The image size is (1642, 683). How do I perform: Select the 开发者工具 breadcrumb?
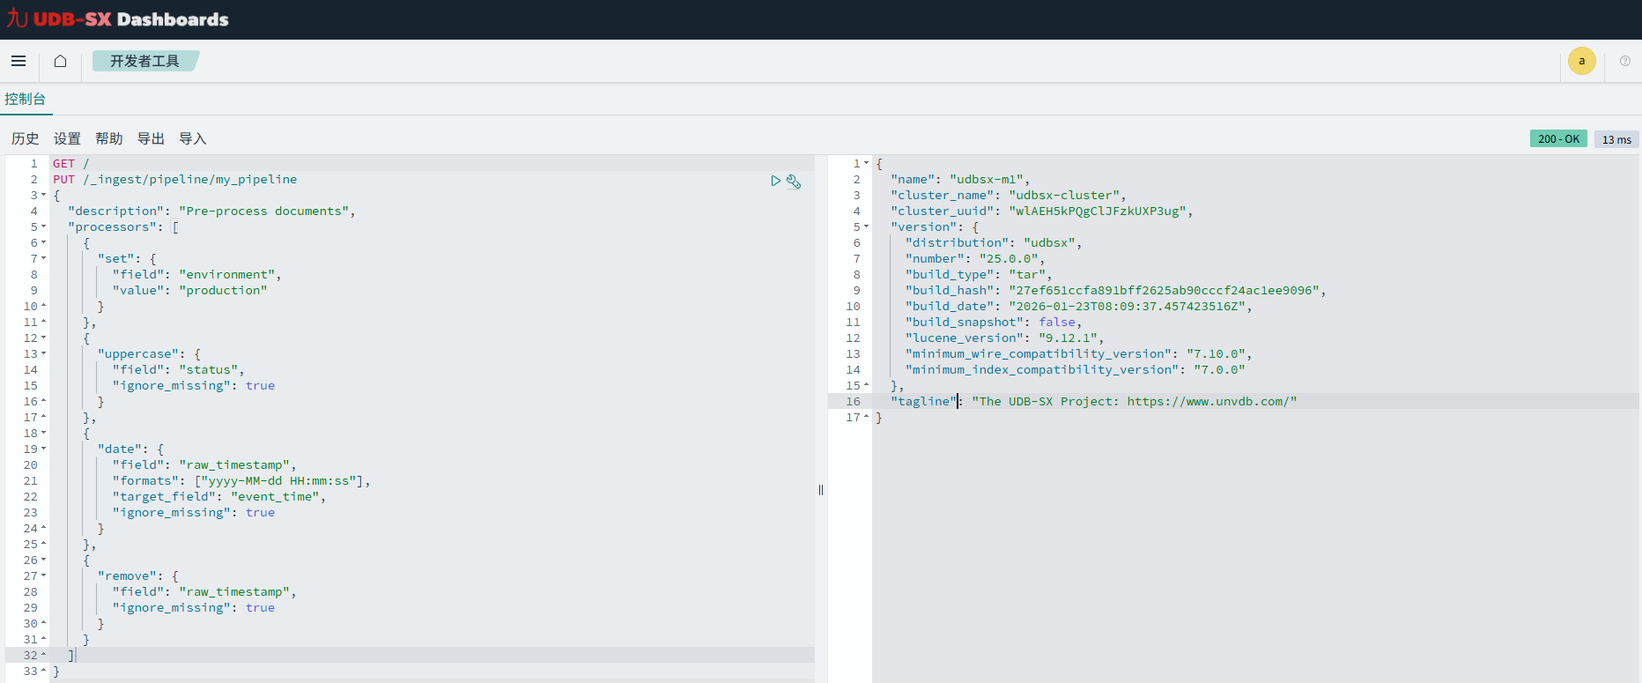coord(144,61)
